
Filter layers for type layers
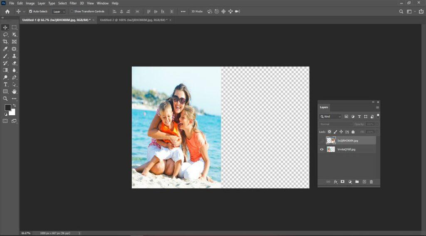pyautogui.click(x=359, y=117)
